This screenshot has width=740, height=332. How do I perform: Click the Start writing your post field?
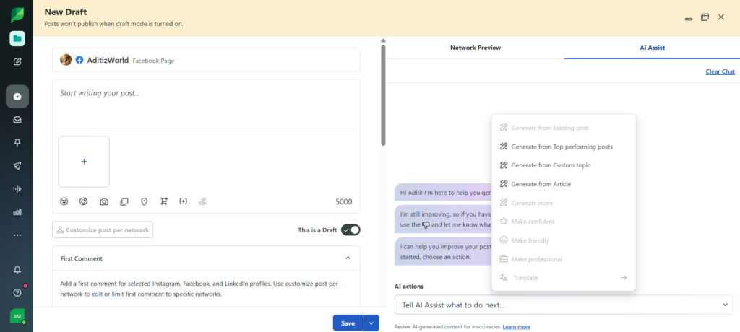click(206, 103)
